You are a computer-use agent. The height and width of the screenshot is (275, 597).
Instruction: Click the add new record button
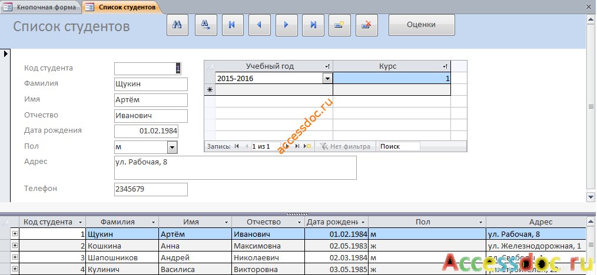[x=340, y=25]
